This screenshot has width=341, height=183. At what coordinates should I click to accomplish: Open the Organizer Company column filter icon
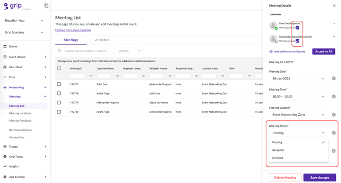(x=144, y=76)
